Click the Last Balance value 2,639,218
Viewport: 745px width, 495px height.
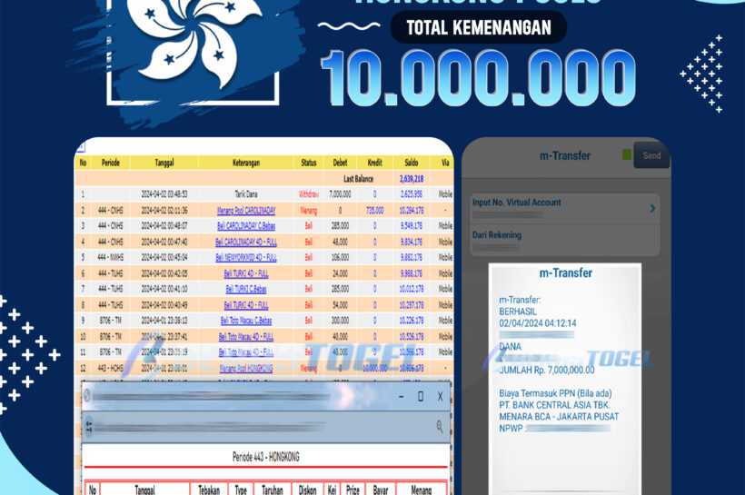pyautogui.click(x=411, y=179)
